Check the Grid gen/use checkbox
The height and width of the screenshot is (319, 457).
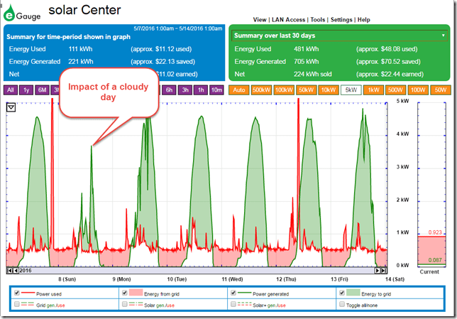pos(15,303)
